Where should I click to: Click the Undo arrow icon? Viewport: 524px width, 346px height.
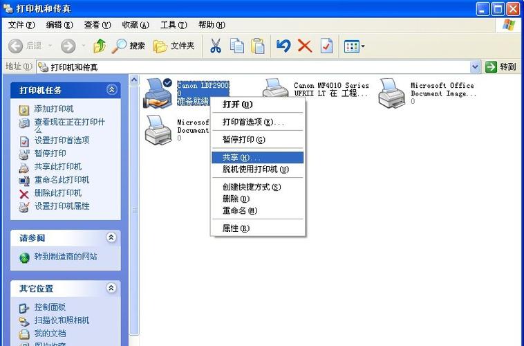click(x=283, y=46)
